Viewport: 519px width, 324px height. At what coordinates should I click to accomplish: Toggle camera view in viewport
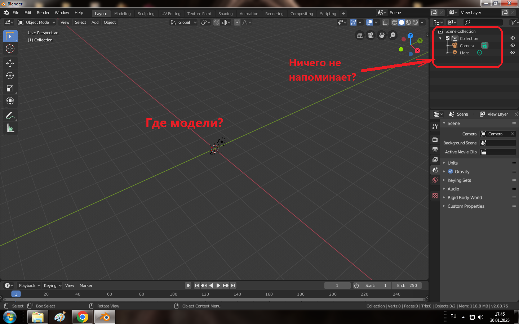click(x=371, y=35)
